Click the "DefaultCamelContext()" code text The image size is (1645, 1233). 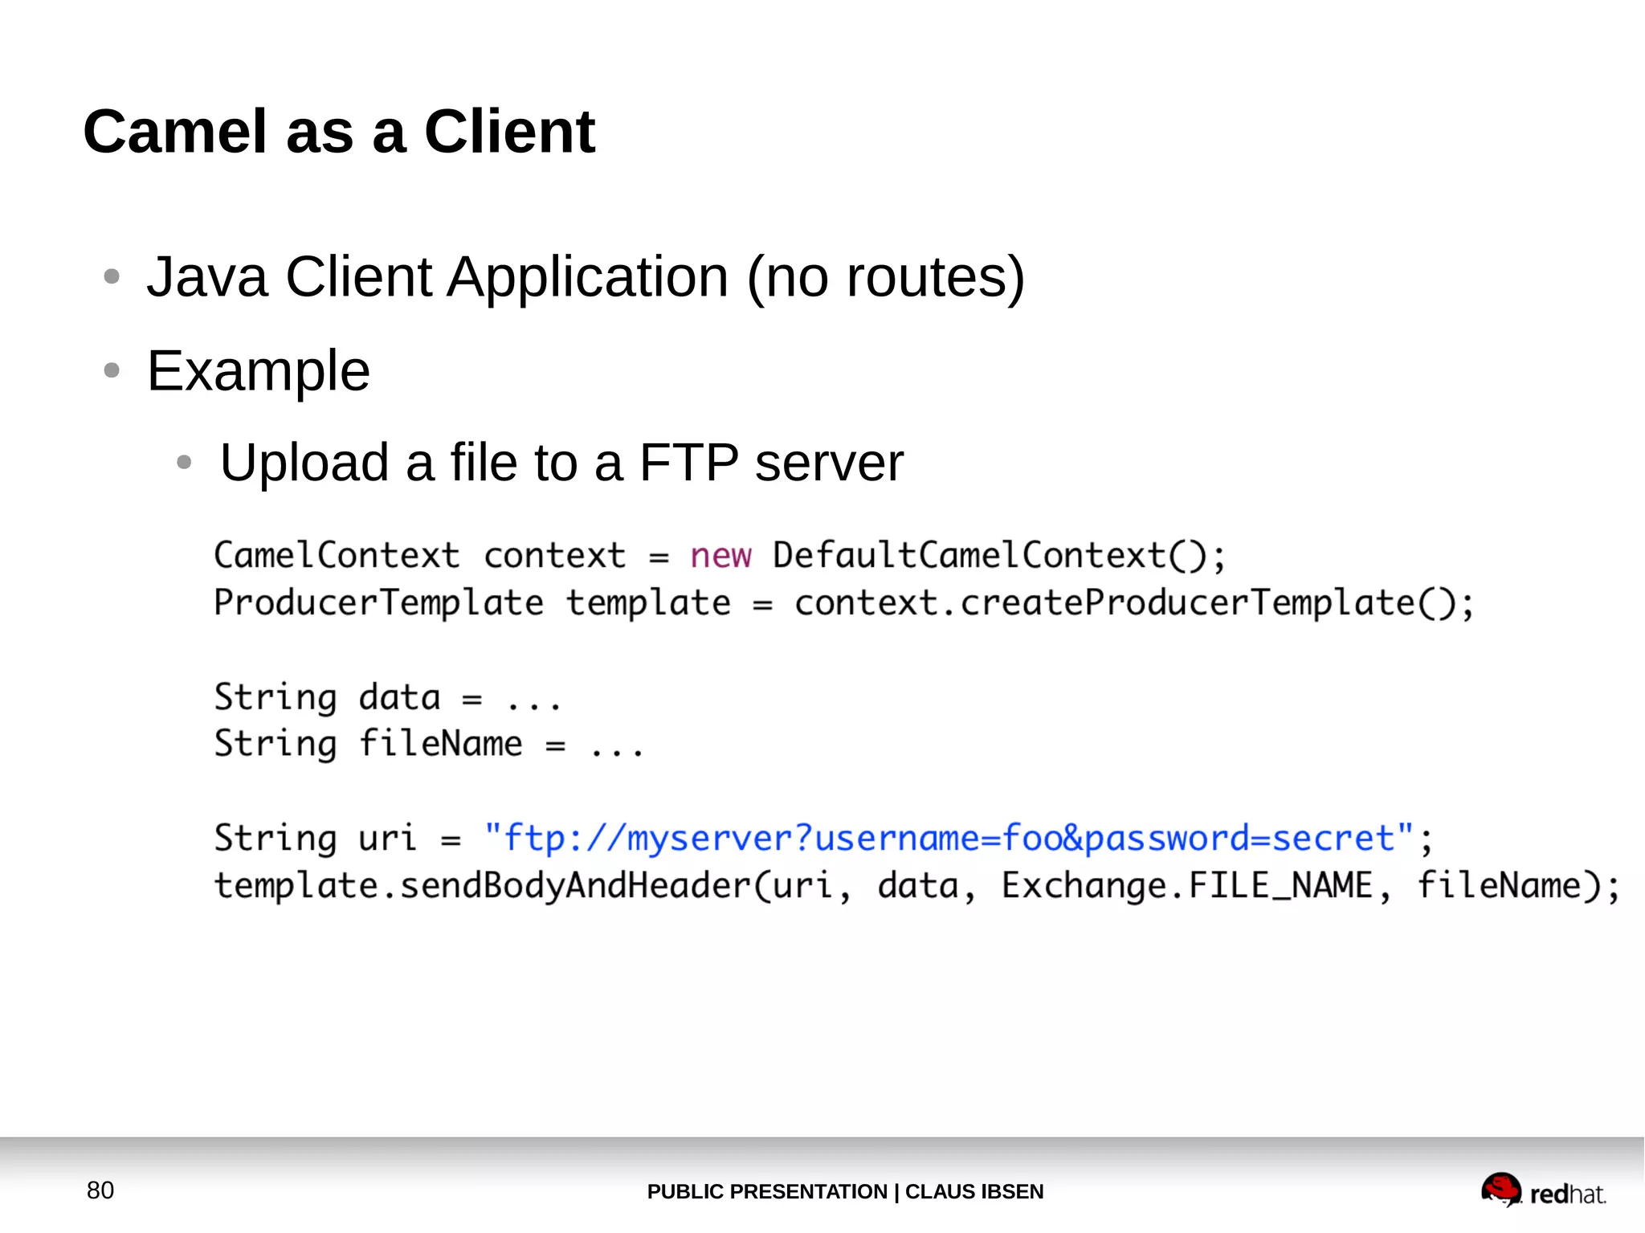pos(990,556)
